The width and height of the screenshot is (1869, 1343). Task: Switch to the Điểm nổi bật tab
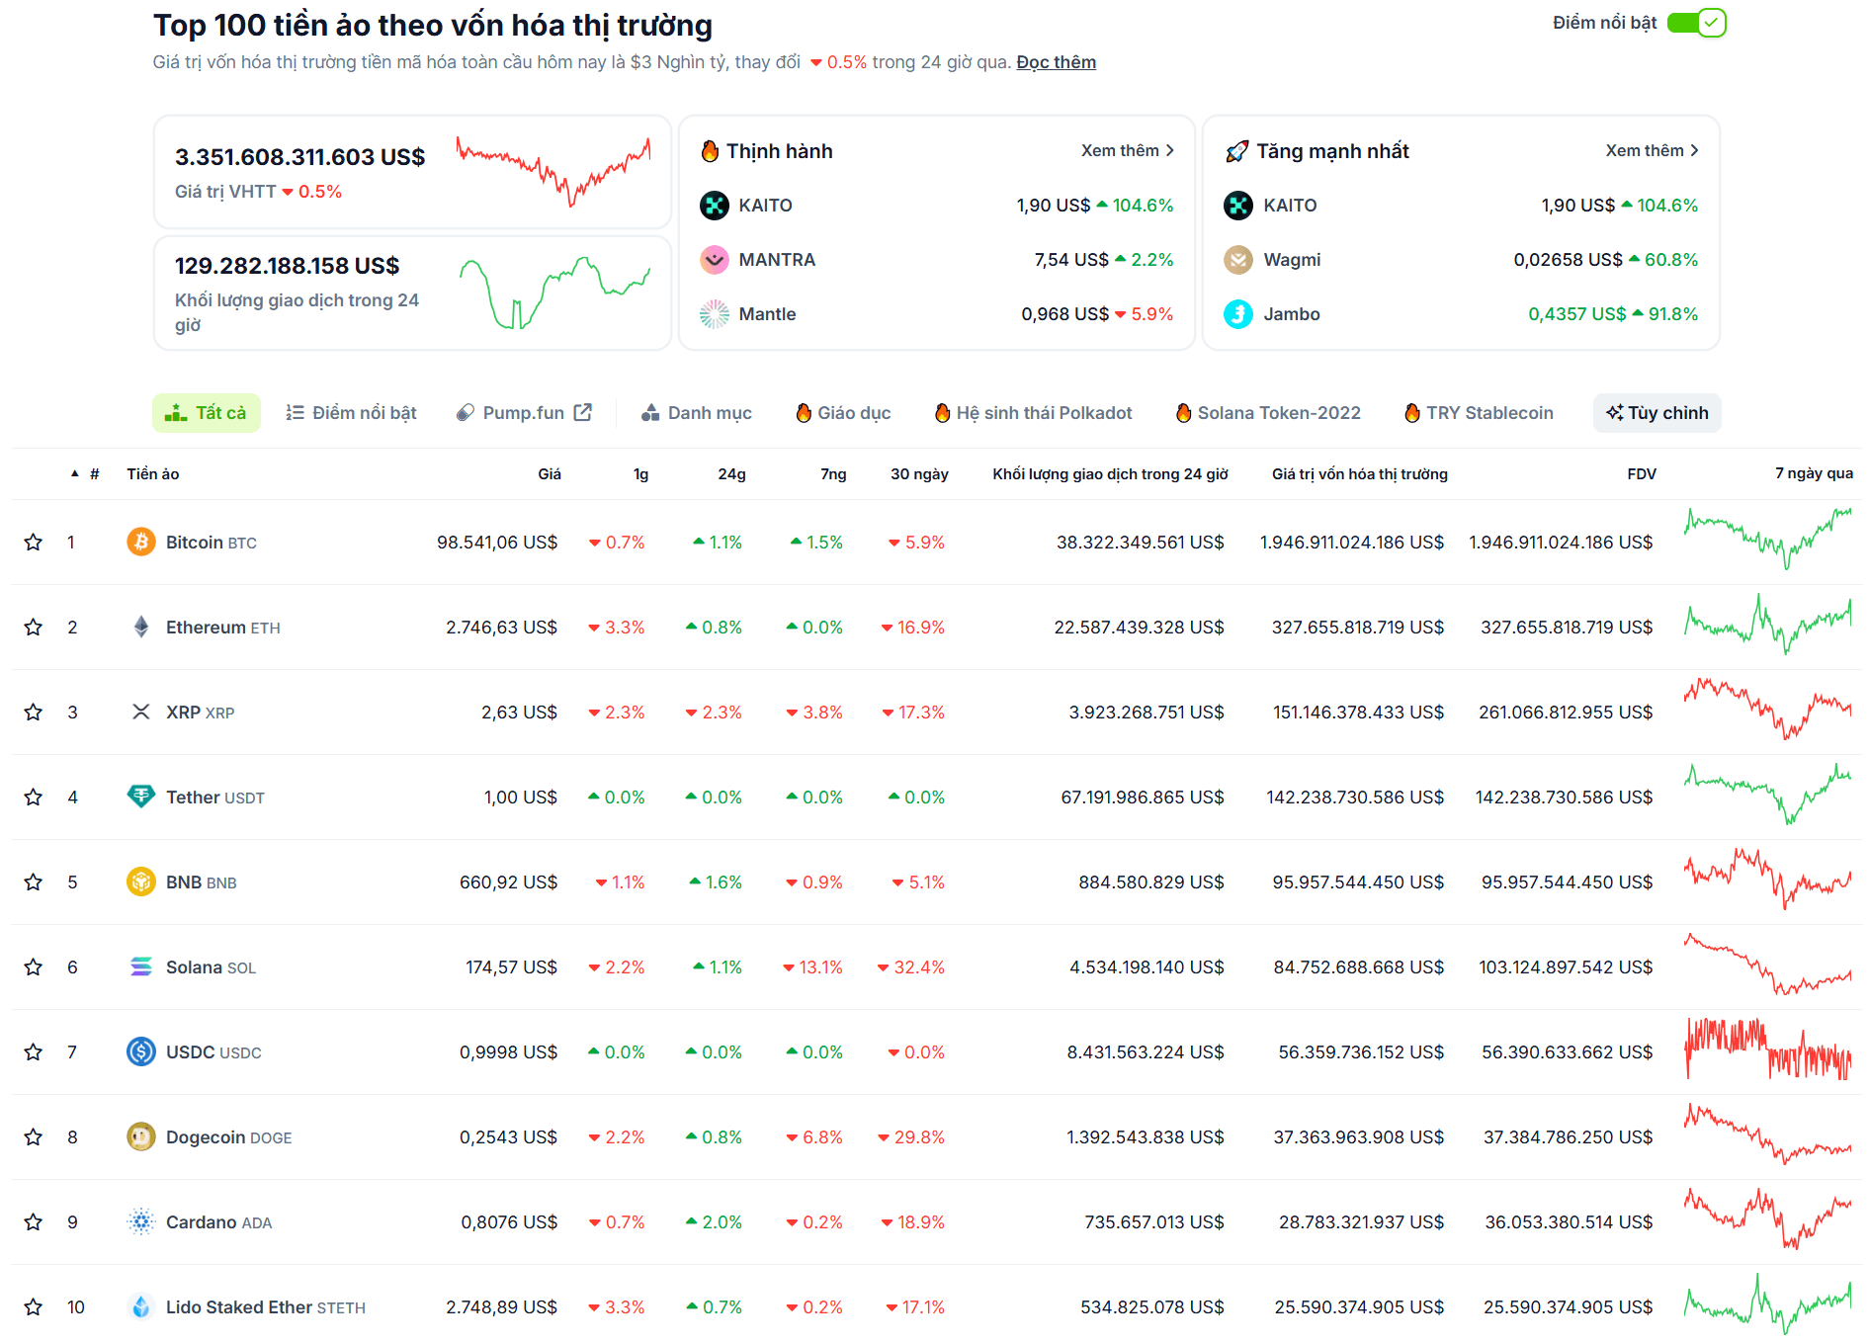351,413
